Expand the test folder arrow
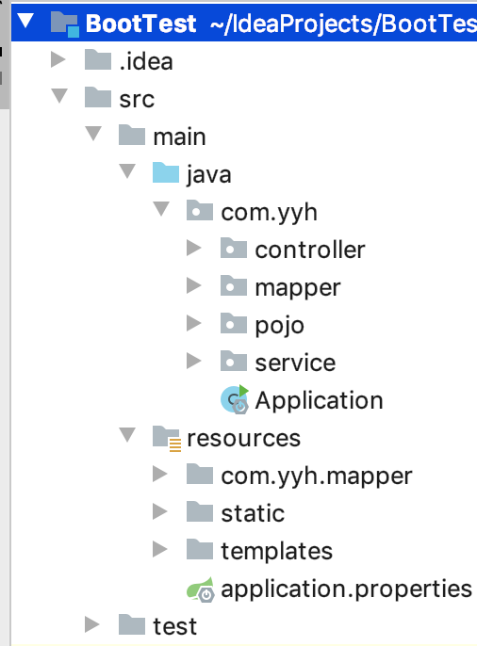This screenshot has height=646, width=477. (92, 624)
